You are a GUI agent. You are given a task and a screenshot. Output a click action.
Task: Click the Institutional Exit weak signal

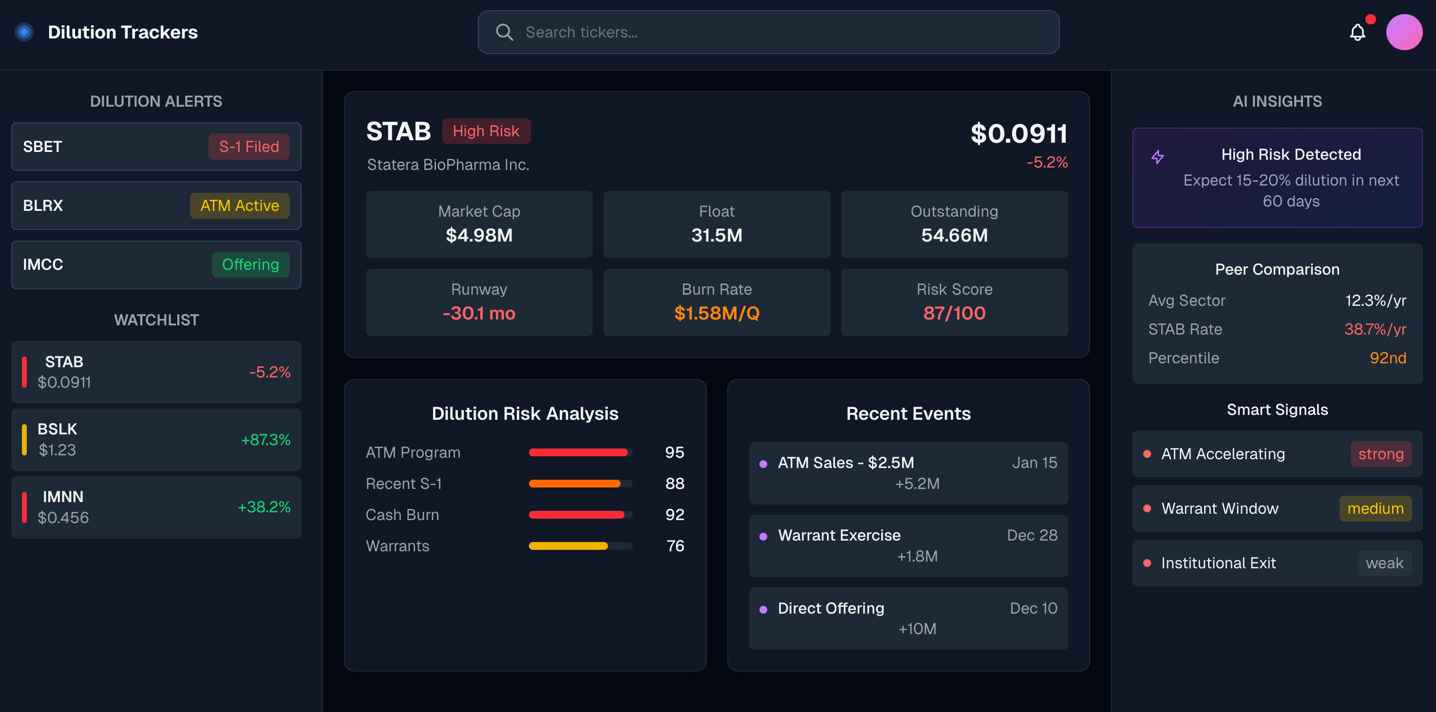point(1277,563)
